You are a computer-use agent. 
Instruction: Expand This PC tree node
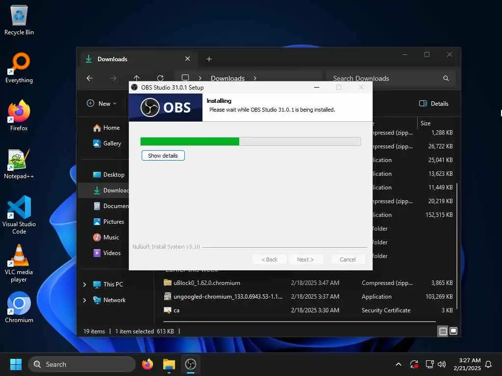pyautogui.click(x=84, y=284)
